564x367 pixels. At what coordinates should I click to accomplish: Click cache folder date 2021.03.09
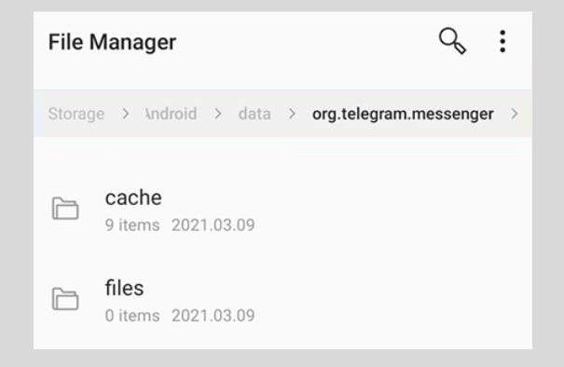point(213,225)
